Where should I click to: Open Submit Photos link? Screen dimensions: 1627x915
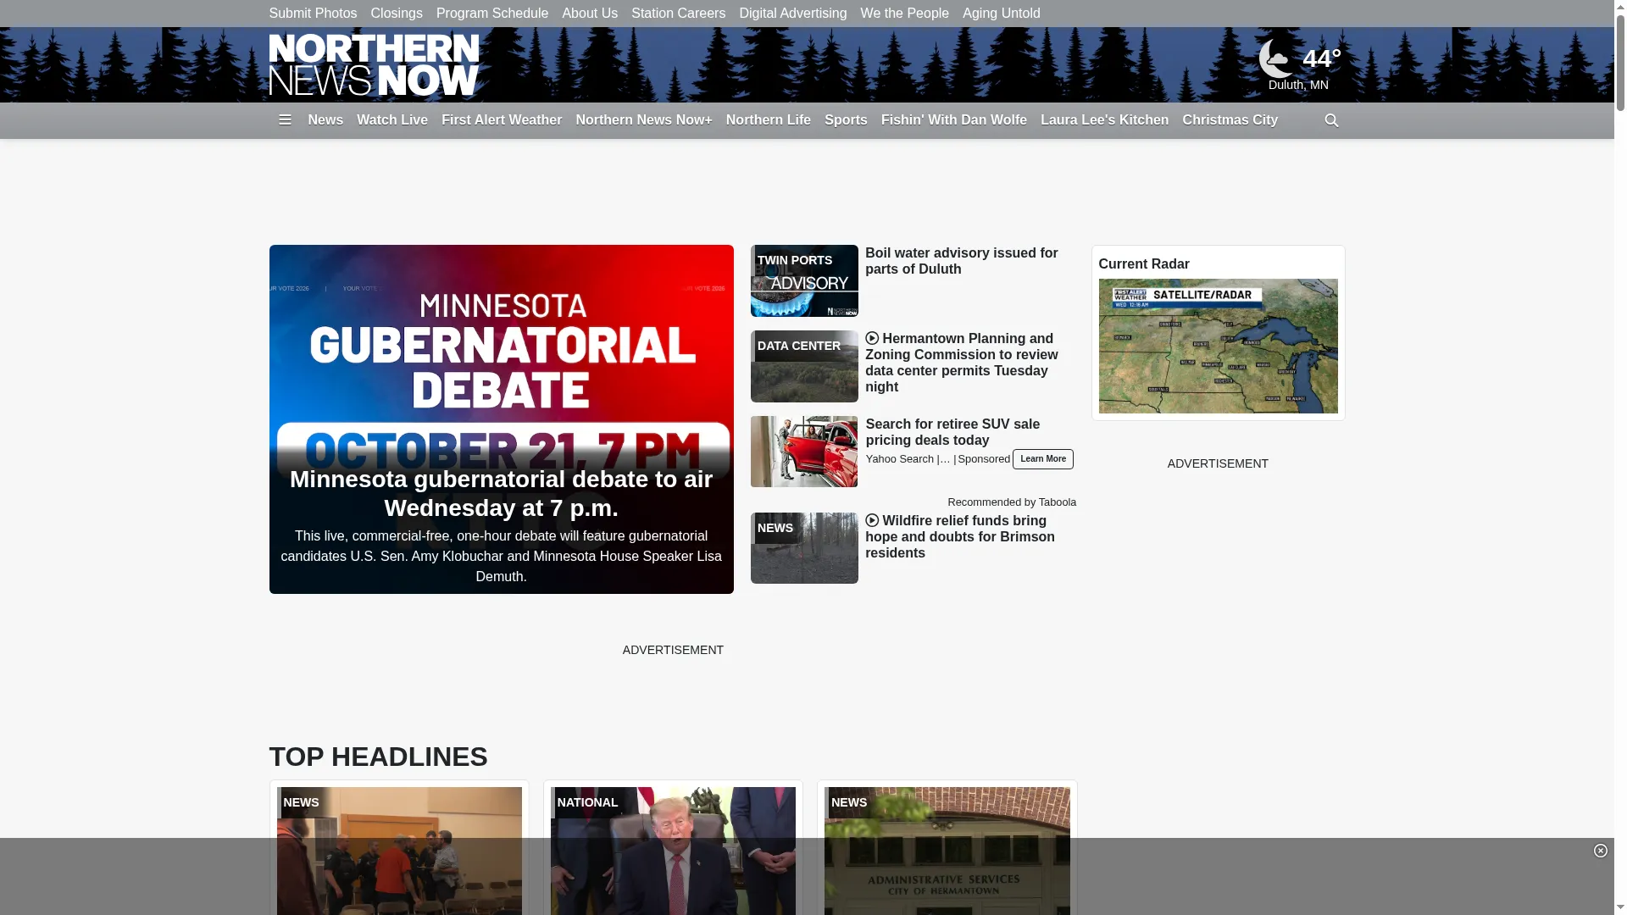pyautogui.click(x=313, y=14)
